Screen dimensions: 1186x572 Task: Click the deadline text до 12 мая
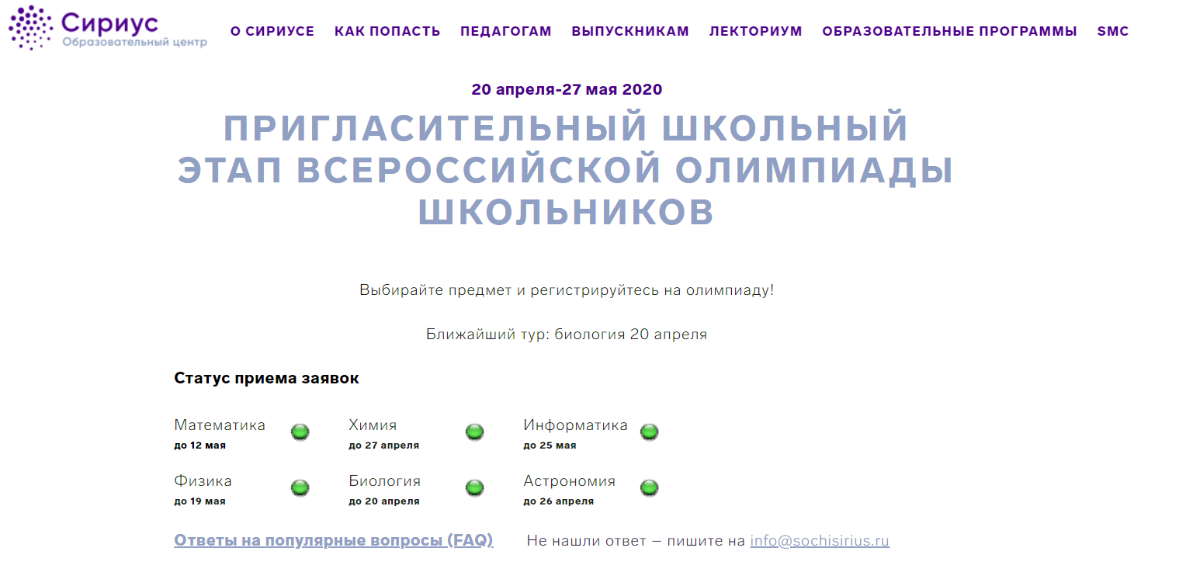(199, 445)
